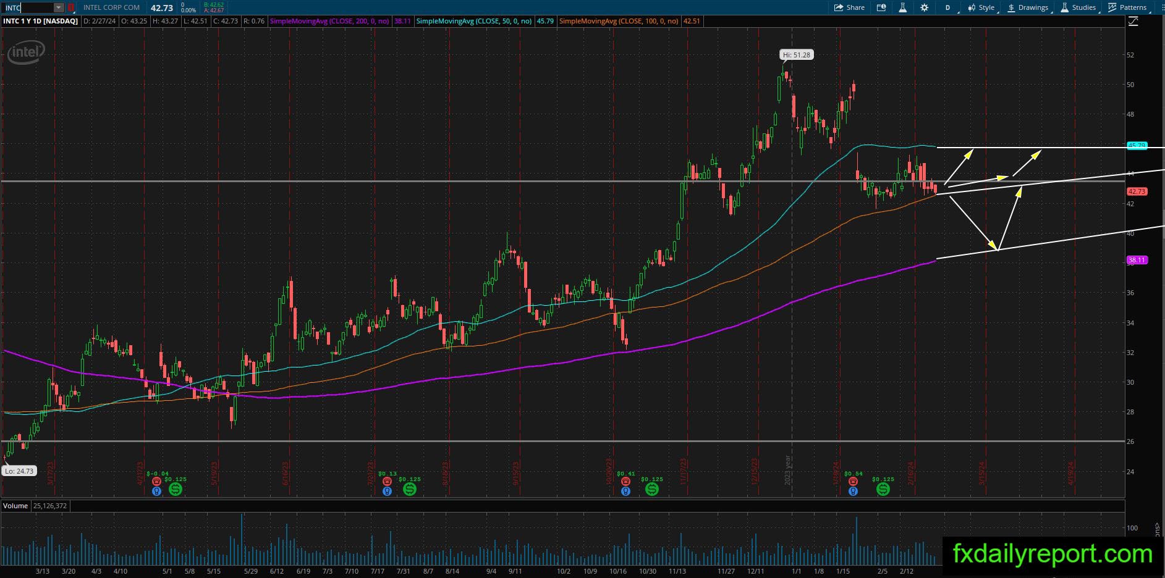Click the 0.00% change value in the header
The height and width of the screenshot is (578, 1165).
coord(189,10)
